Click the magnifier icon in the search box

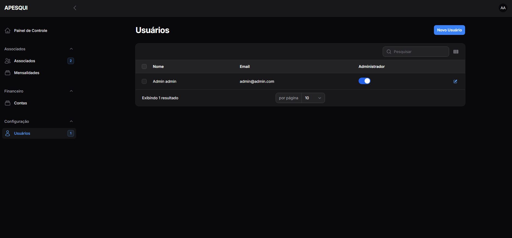389,52
